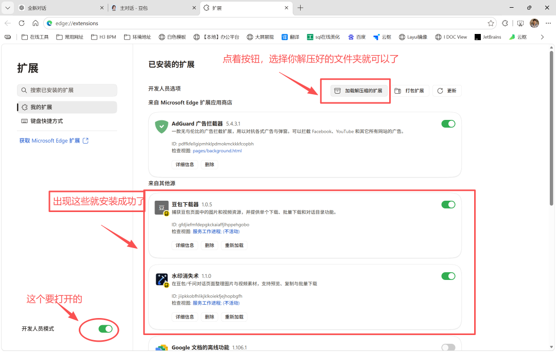Click the 水印消失术 extension icon
The image size is (556, 352).
[162, 279]
